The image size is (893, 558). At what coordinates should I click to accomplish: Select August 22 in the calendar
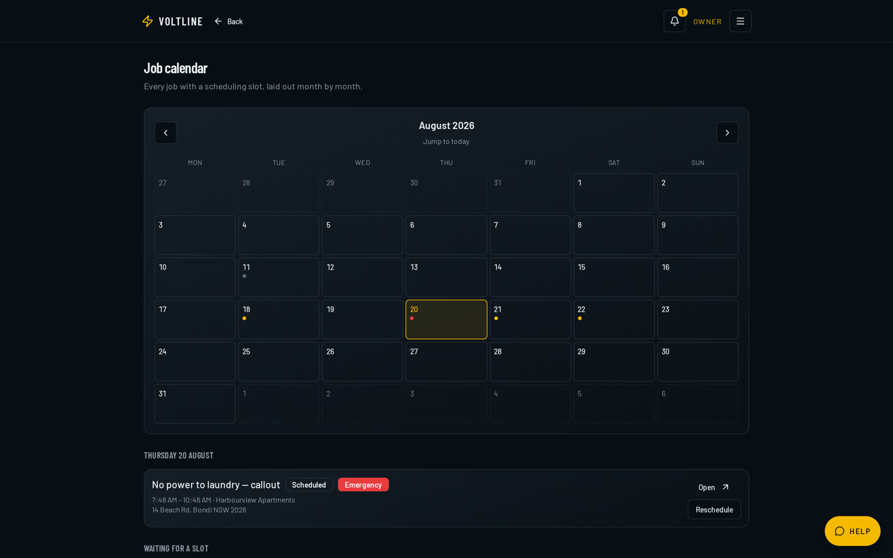click(614, 319)
